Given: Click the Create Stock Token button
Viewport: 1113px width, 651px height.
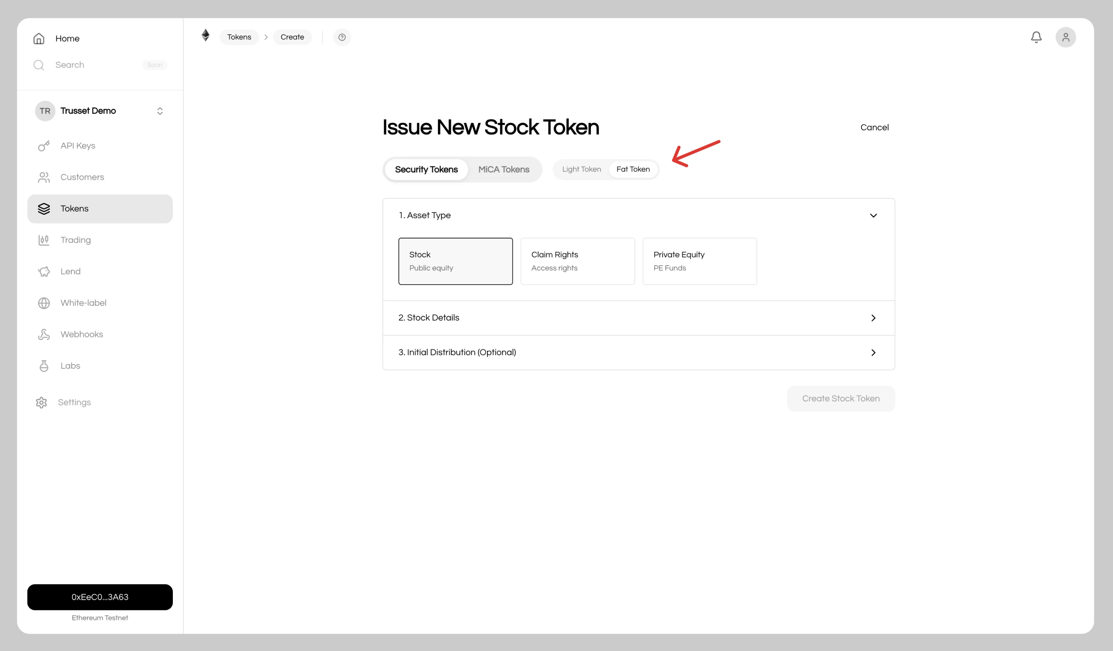Looking at the screenshot, I should tap(840, 398).
